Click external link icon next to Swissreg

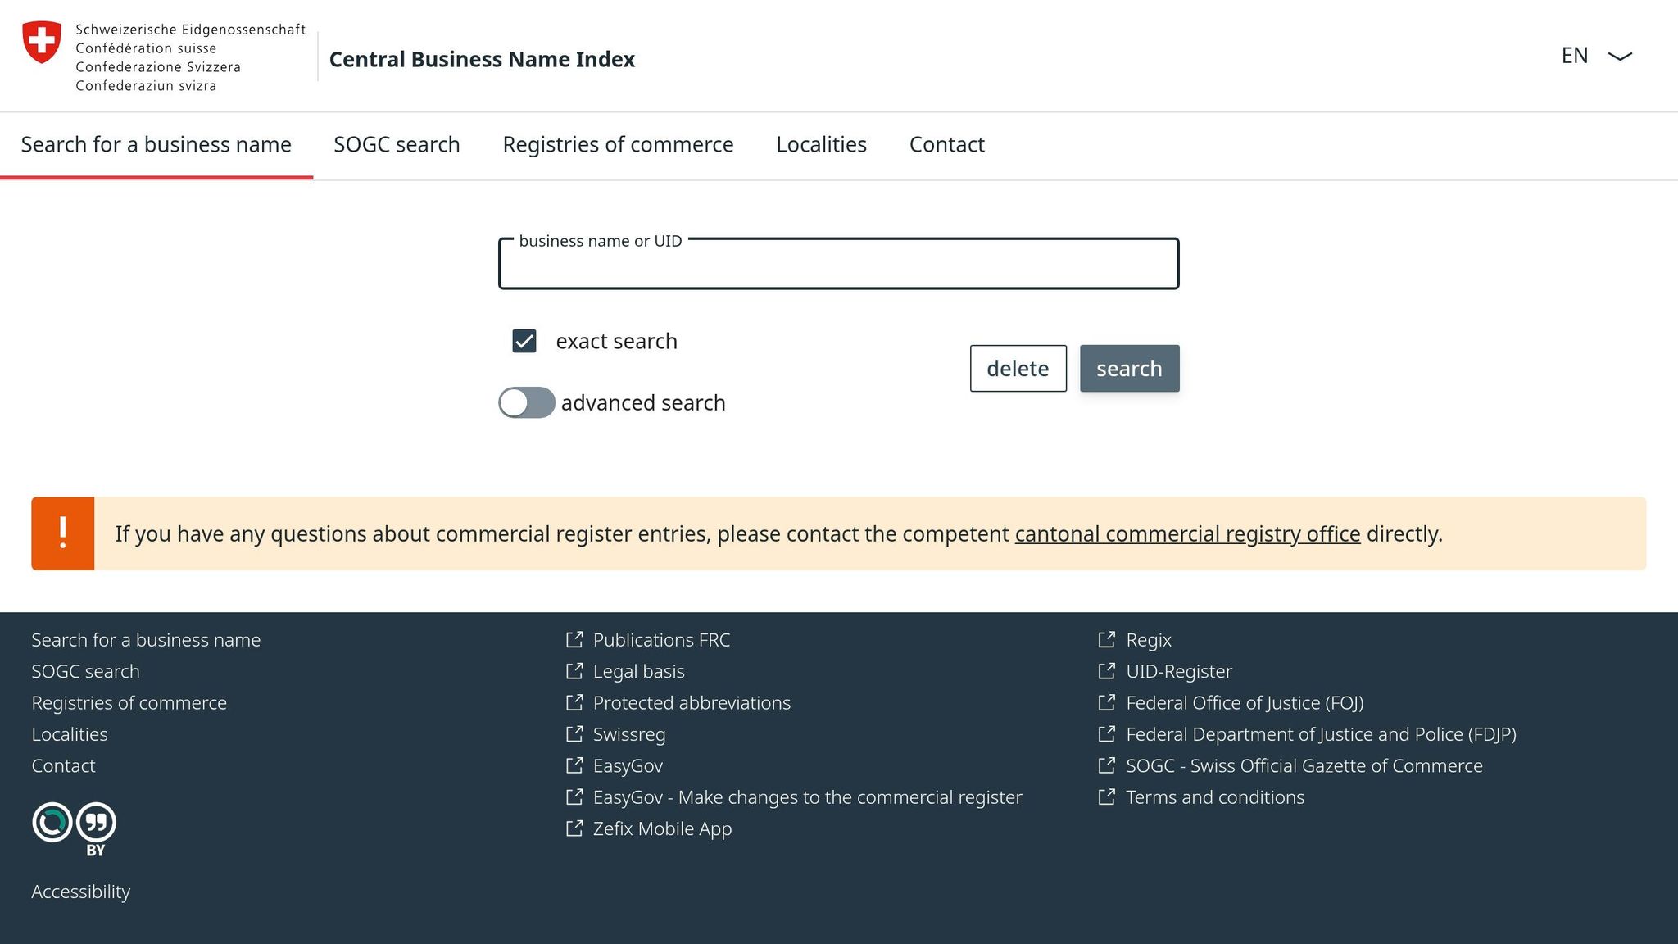[574, 733]
